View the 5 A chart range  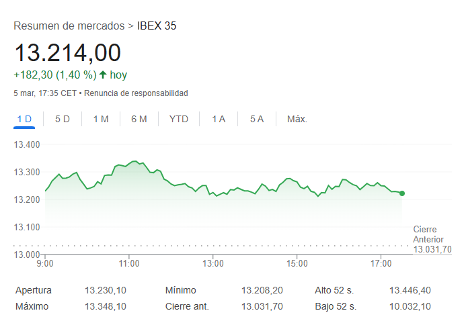(257, 119)
